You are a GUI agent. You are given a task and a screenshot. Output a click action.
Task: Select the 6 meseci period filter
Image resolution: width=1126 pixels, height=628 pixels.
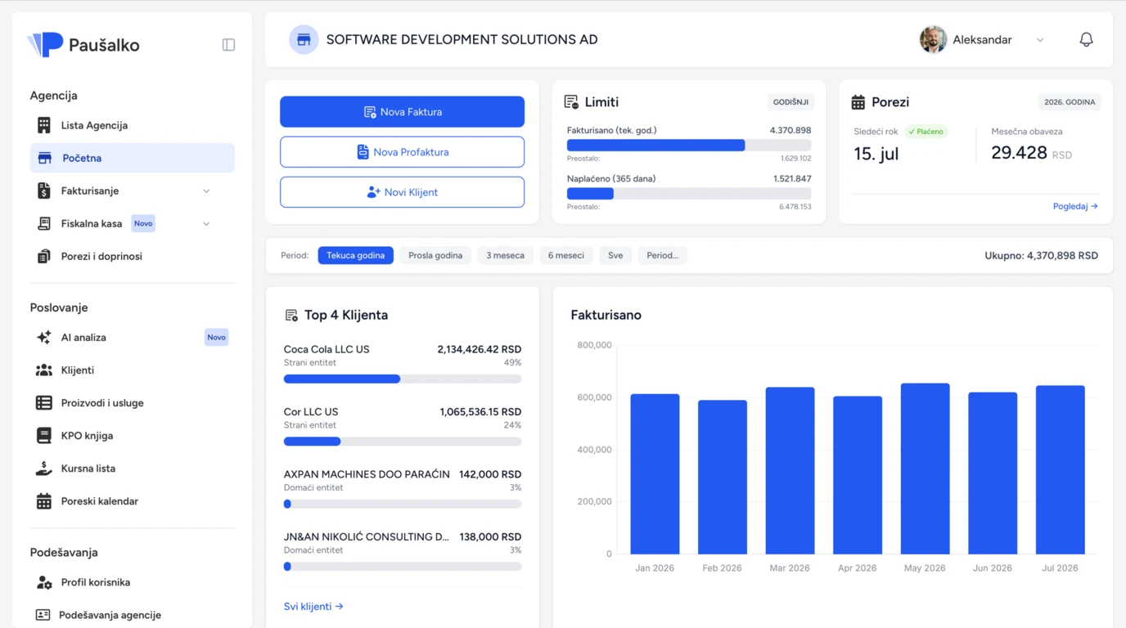(566, 255)
